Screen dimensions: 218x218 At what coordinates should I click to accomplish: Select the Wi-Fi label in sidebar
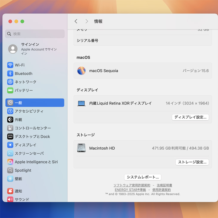click(x=20, y=65)
